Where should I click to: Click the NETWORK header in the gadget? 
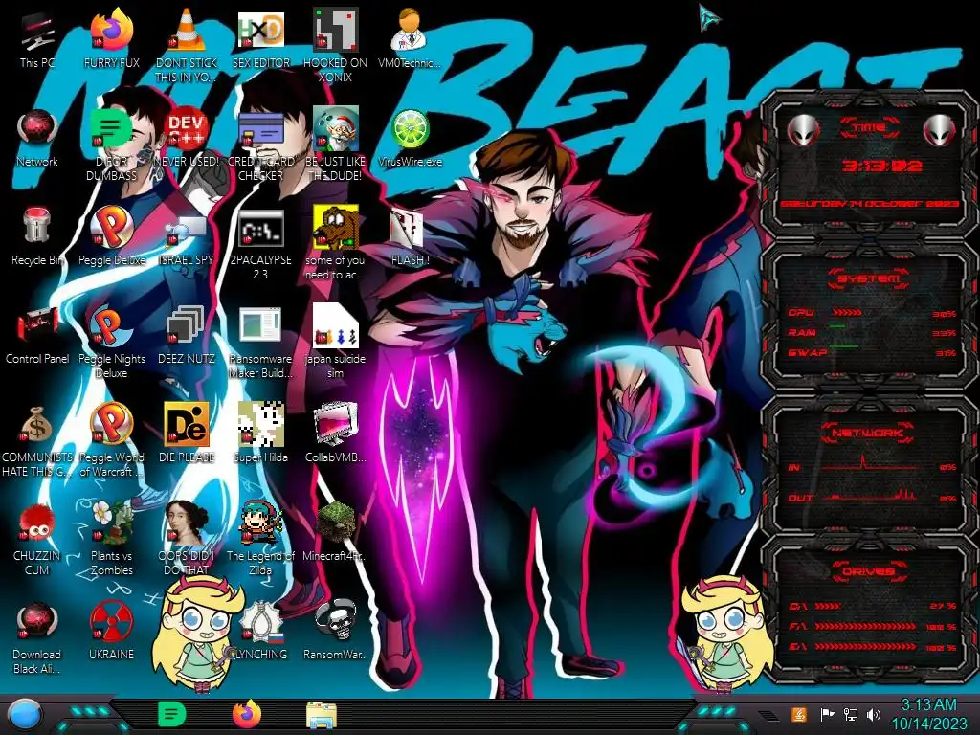869,433
